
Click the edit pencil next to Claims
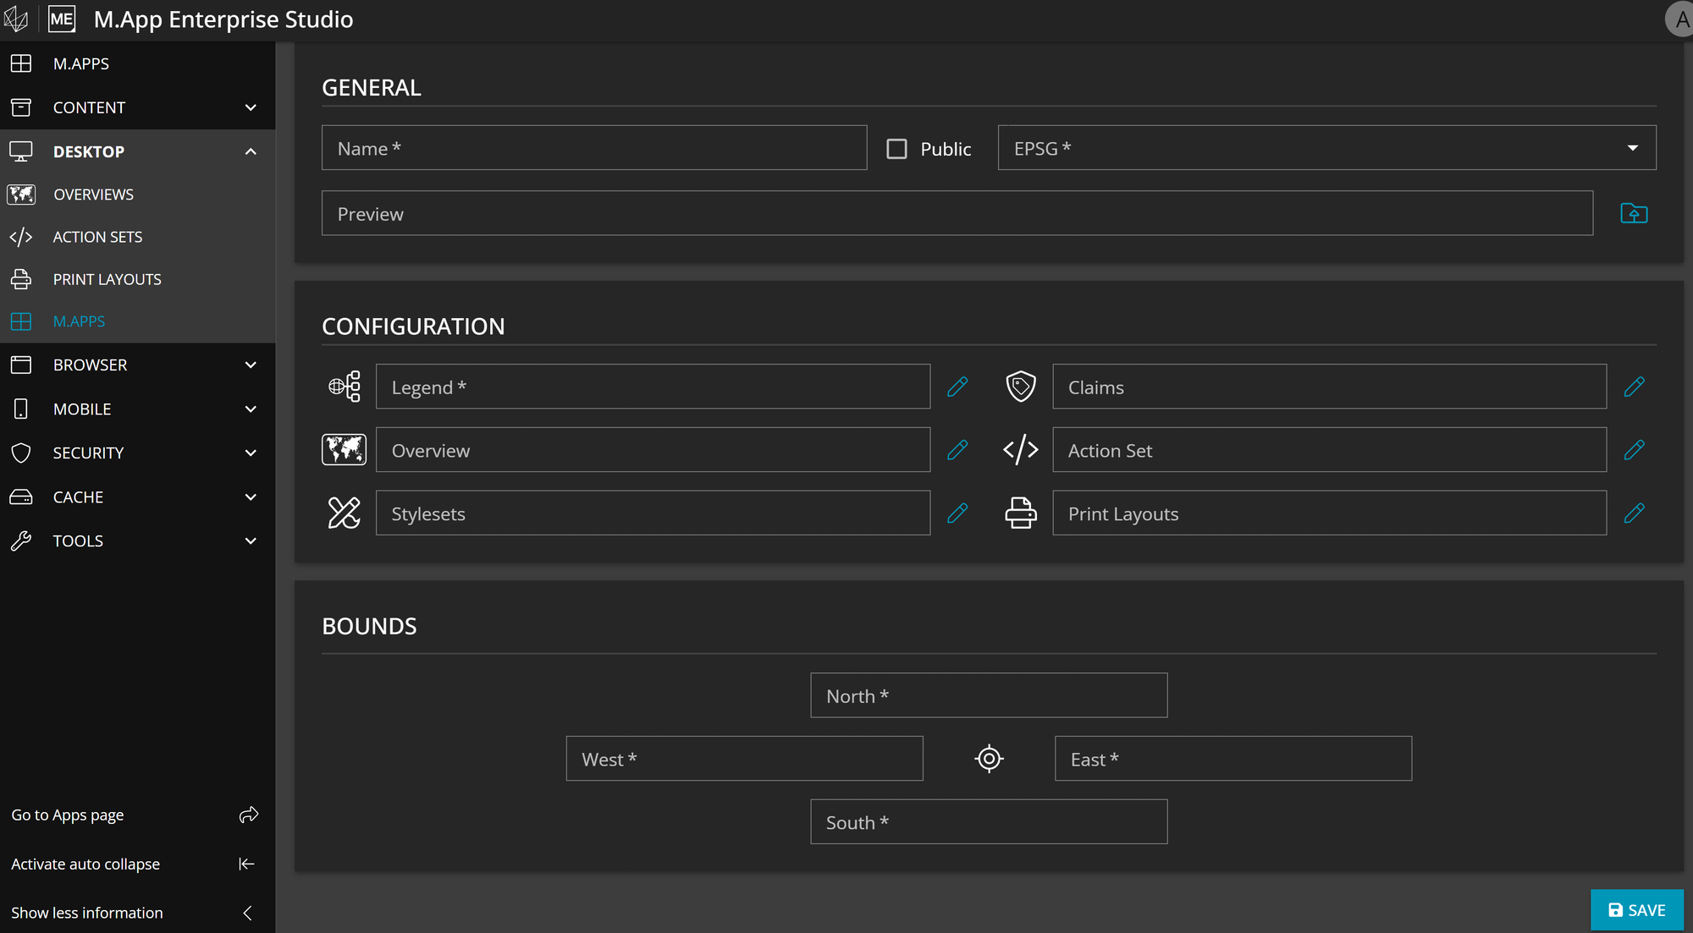[x=1634, y=387]
